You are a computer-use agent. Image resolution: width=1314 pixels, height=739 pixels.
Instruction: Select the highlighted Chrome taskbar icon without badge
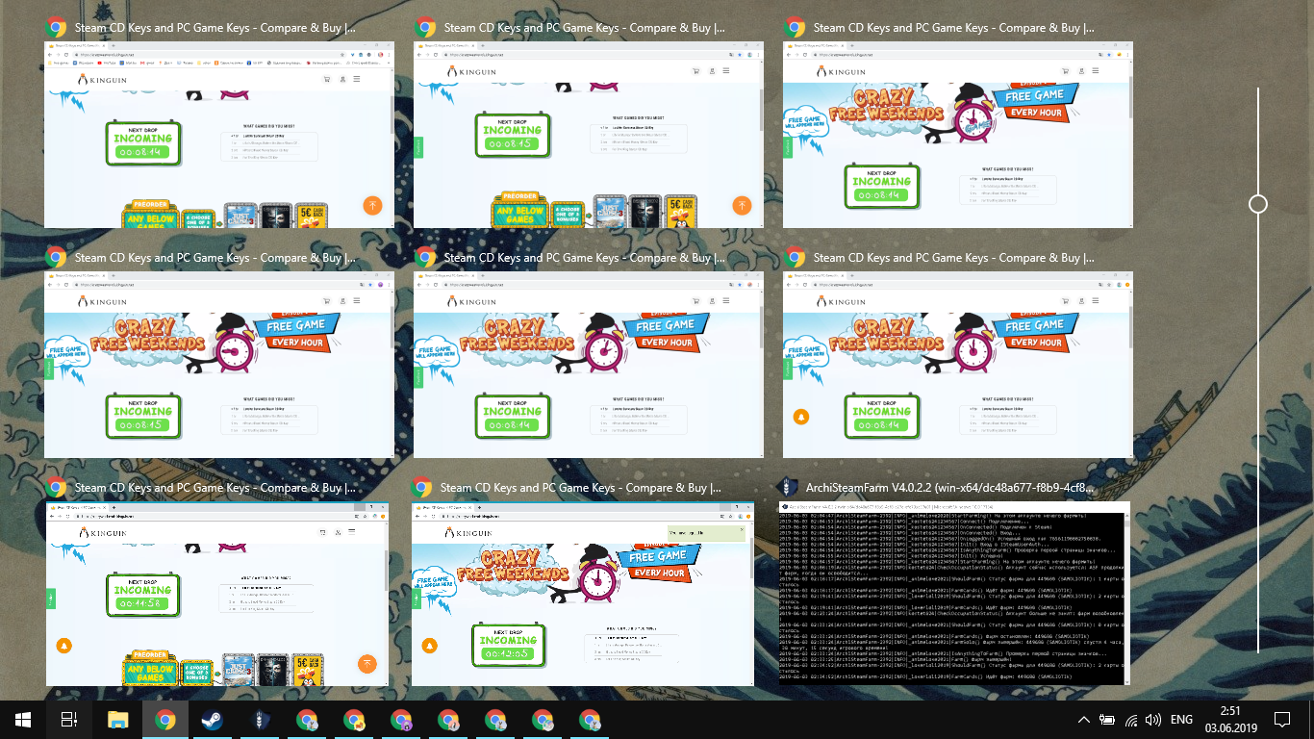(165, 719)
